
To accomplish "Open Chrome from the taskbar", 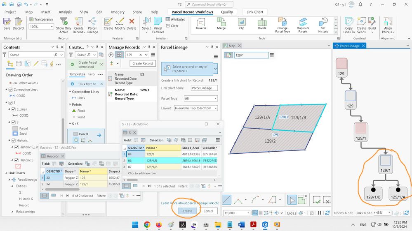I will click(x=147, y=224).
